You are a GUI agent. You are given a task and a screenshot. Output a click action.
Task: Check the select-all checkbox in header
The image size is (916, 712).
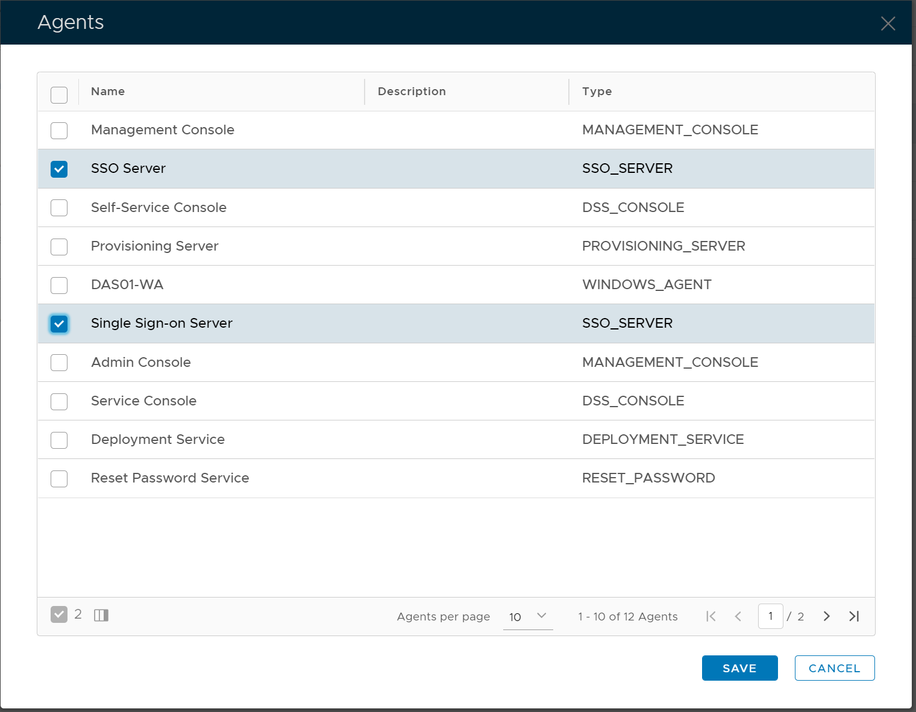click(59, 95)
